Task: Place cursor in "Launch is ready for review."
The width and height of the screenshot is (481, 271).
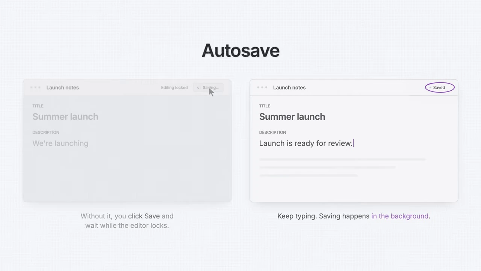Action: click(x=306, y=143)
